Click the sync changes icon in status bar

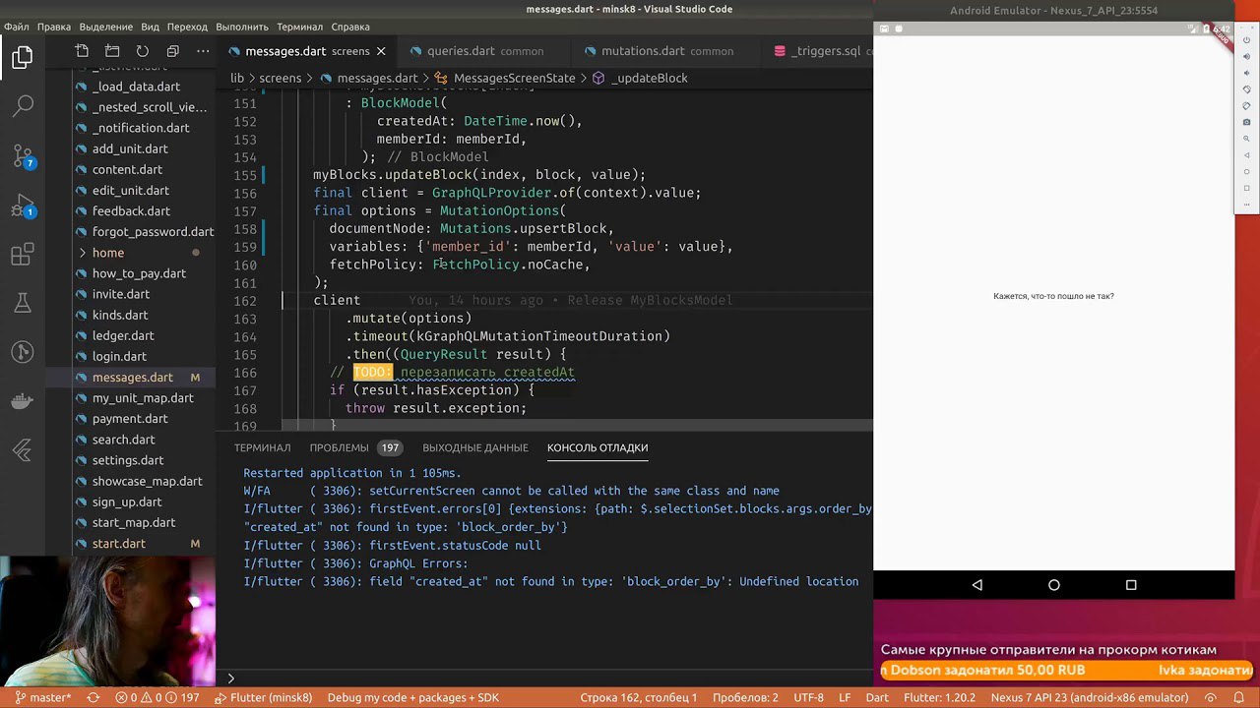(94, 698)
